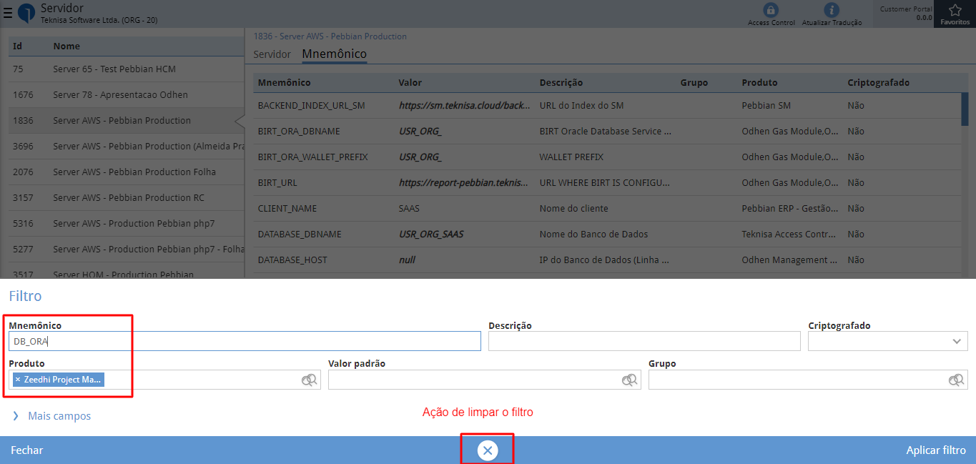Click the Produto column header in table
Image resolution: width=976 pixels, height=464 pixels.
759,83
